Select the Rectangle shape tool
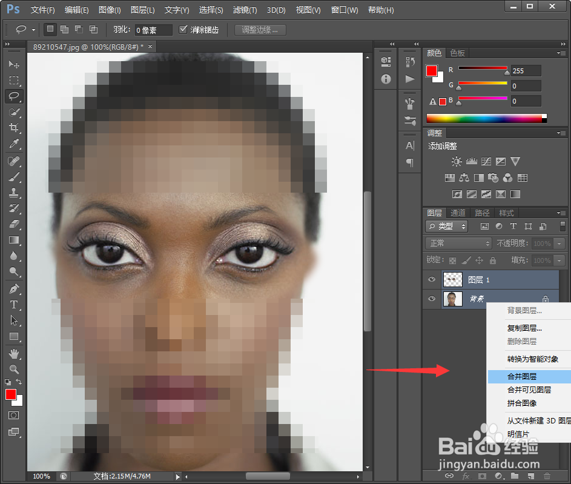The image size is (571, 484). pos(14,337)
